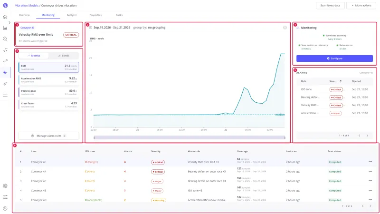Open the hamburger list sidebar icon
The image size is (380, 214).
point(5,95)
